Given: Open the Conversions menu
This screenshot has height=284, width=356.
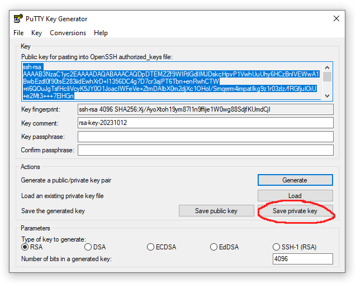Looking at the screenshot, I should click(68, 33).
